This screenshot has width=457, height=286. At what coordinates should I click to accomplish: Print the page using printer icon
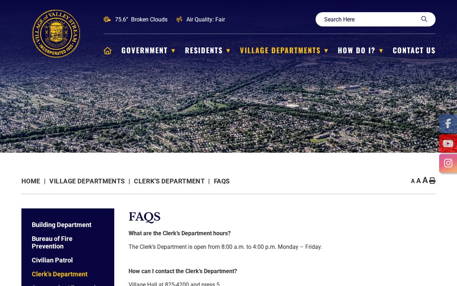[x=432, y=181]
